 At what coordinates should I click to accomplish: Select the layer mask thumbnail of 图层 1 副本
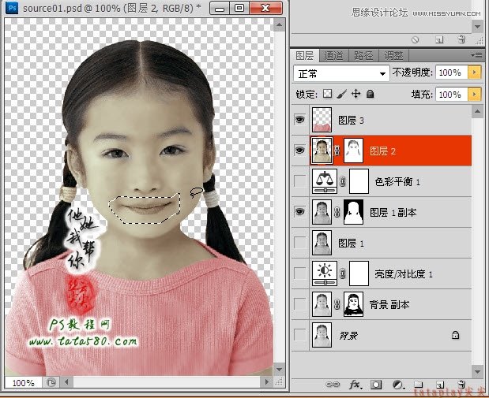coord(353,212)
